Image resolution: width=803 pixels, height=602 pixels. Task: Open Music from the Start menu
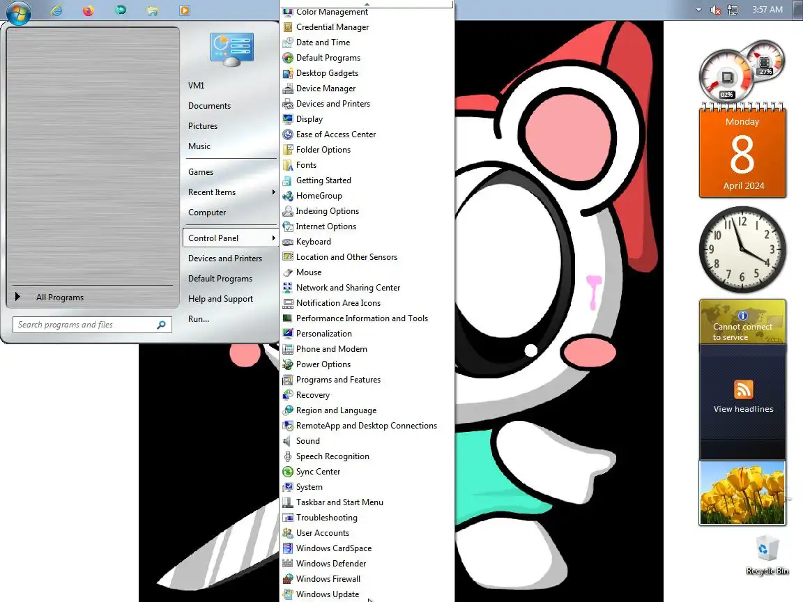(199, 146)
